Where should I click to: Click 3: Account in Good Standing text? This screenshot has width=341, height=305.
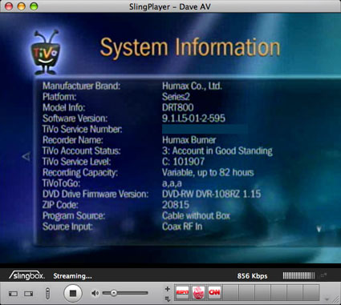[x=217, y=150]
